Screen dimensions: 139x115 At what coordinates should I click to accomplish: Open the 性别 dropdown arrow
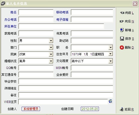click(x=51, y=41)
